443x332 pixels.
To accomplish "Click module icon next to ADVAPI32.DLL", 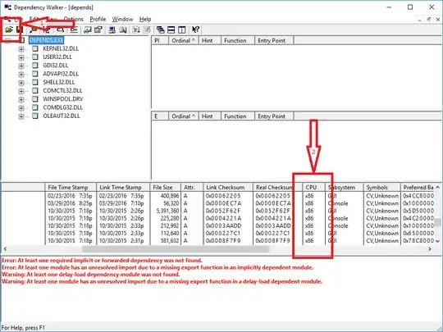I will pos(35,74).
